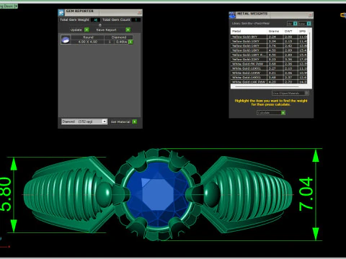Click the 2.13 DWT cell
The image size is (346, 259).
[x=290, y=41]
